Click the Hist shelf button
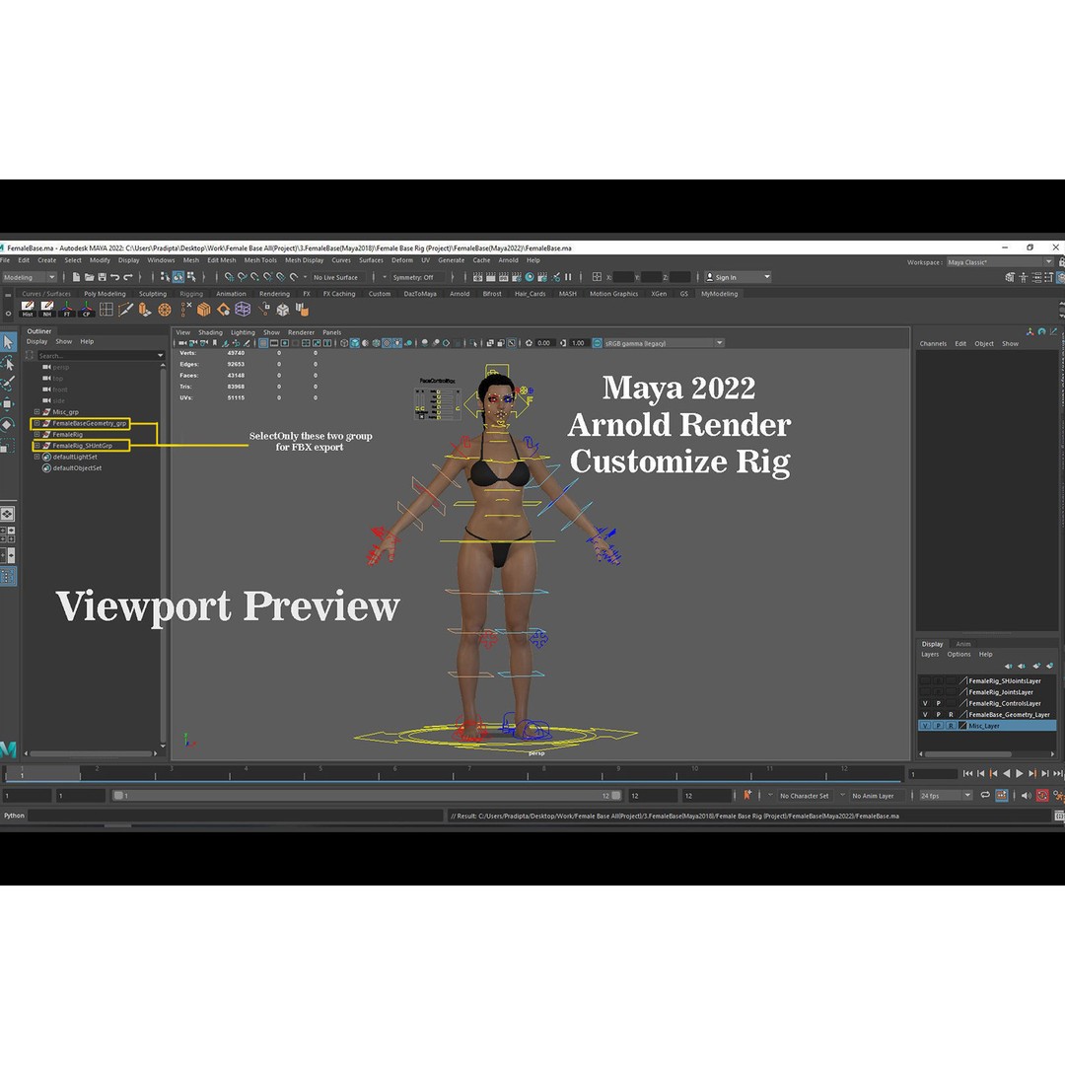This screenshot has height=1065, width=1065. point(28,310)
